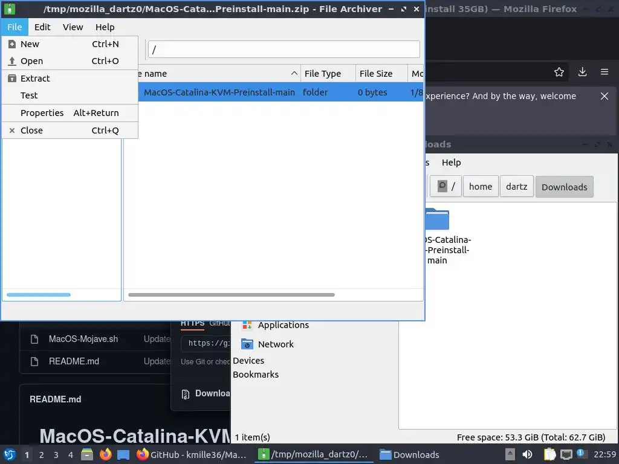Launch Firefox from the quick-launch icon

(x=105, y=454)
